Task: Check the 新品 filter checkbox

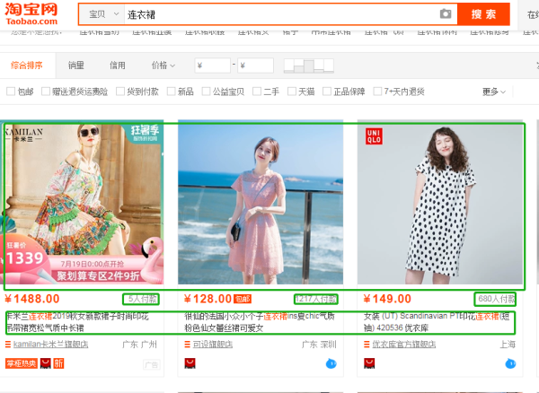Action: pyautogui.click(x=171, y=92)
